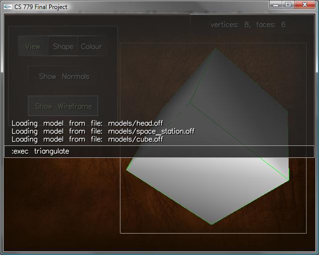Select the models/space_station.off log line

click(x=103, y=131)
